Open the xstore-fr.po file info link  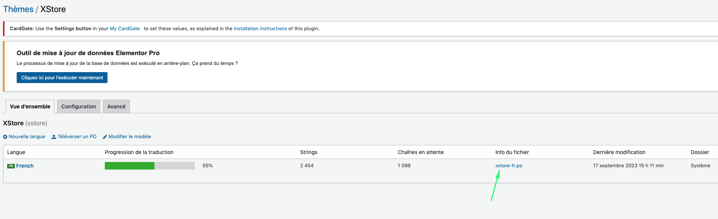click(509, 166)
